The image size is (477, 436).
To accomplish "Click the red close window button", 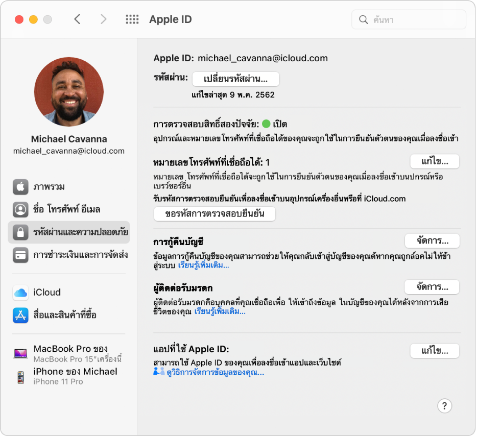I will pyautogui.click(x=19, y=19).
